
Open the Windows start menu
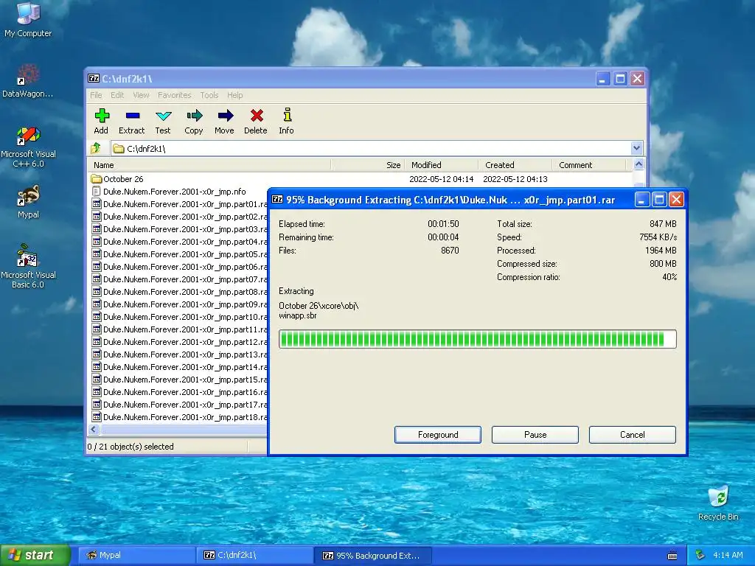pyautogui.click(x=35, y=555)
